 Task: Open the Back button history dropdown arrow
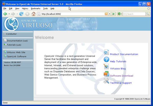9,14
